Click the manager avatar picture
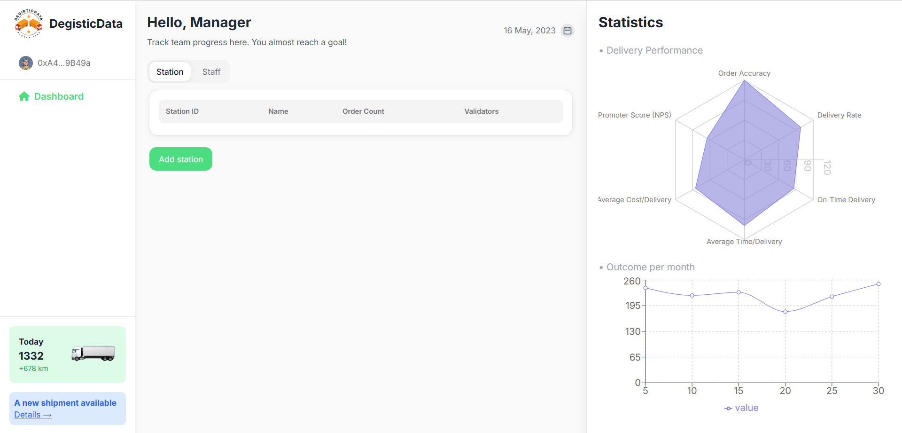This screenshot has height=433, width=902. [x=25, y=63]
